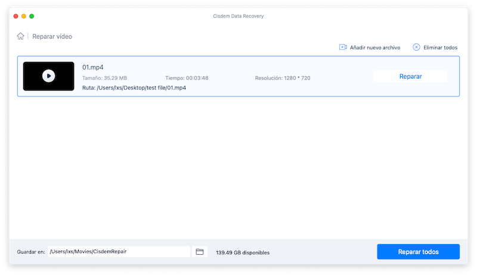The width and height of the screenshot is (477, 275).
Task: Select the Reparar vídeo breadcrumb title
Action: point(52,36)
